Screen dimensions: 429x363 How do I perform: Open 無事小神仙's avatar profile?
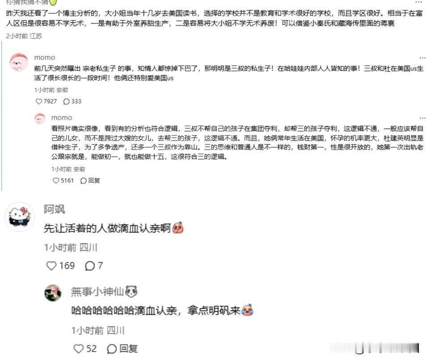click(x=53, y=293)
